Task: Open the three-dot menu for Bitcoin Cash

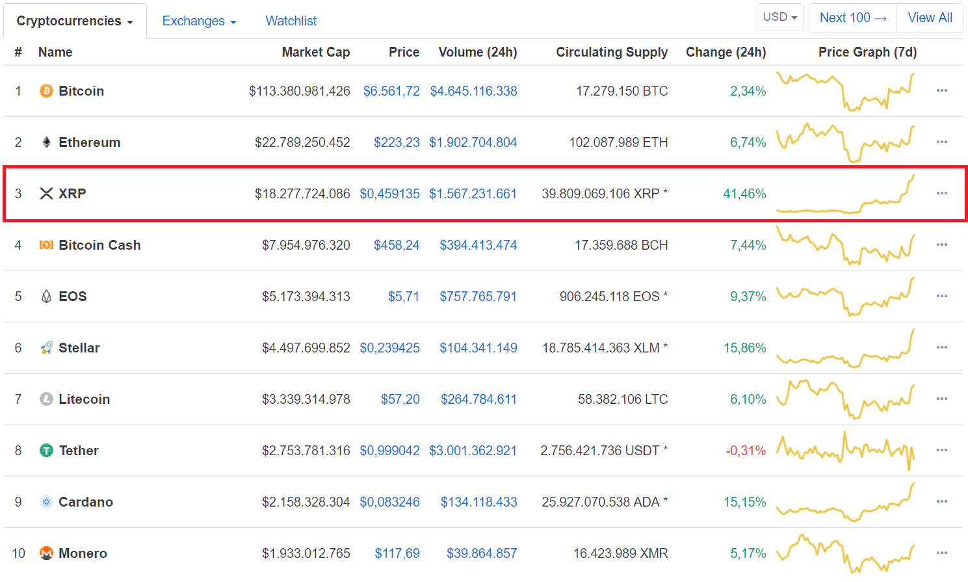Action: (x=942, y=245)
